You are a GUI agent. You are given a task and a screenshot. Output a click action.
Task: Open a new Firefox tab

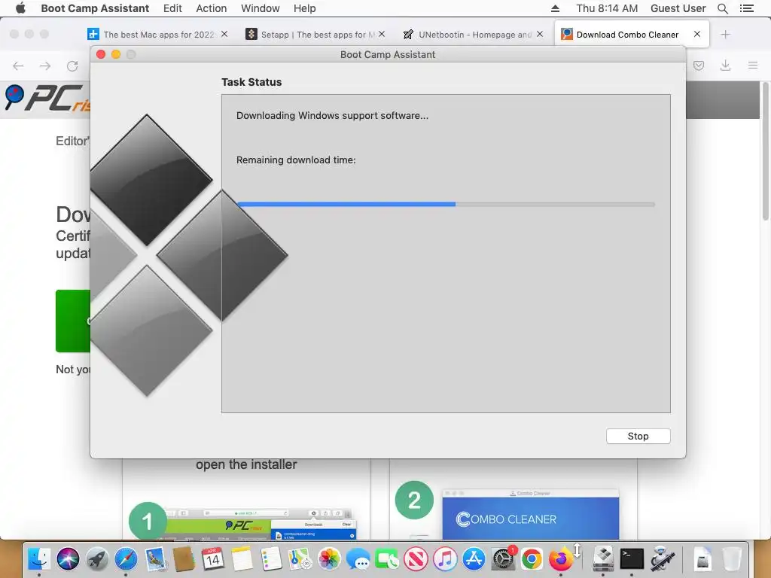(x=725, y=35)
